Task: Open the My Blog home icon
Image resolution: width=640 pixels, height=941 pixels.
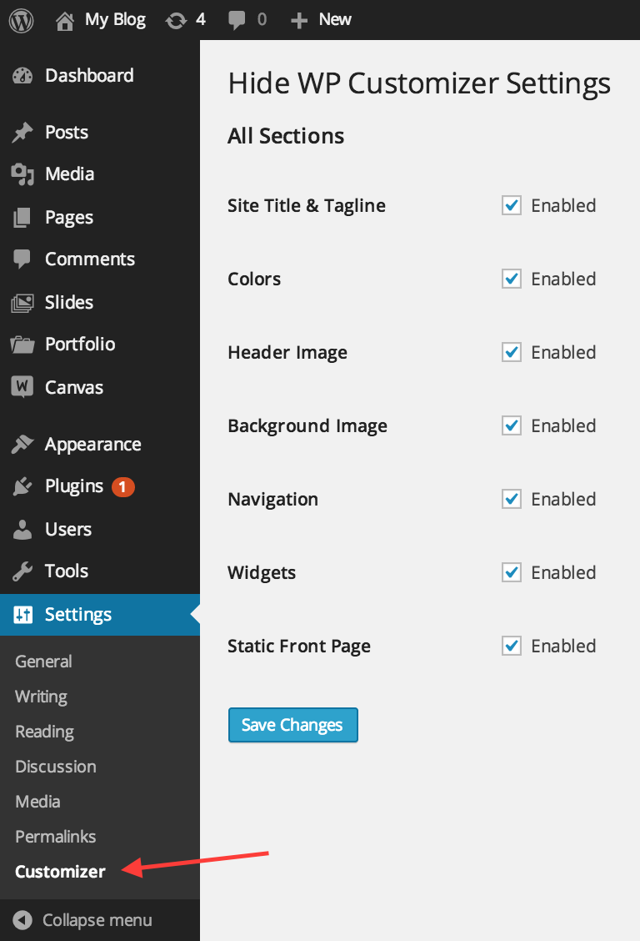Action: click(65, 21)
